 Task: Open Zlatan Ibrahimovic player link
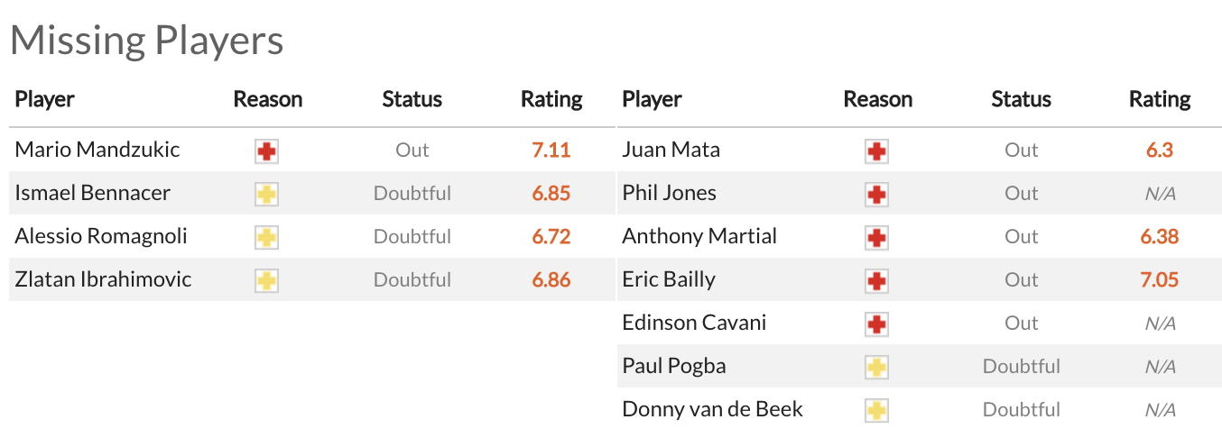(x=103, y=279)
